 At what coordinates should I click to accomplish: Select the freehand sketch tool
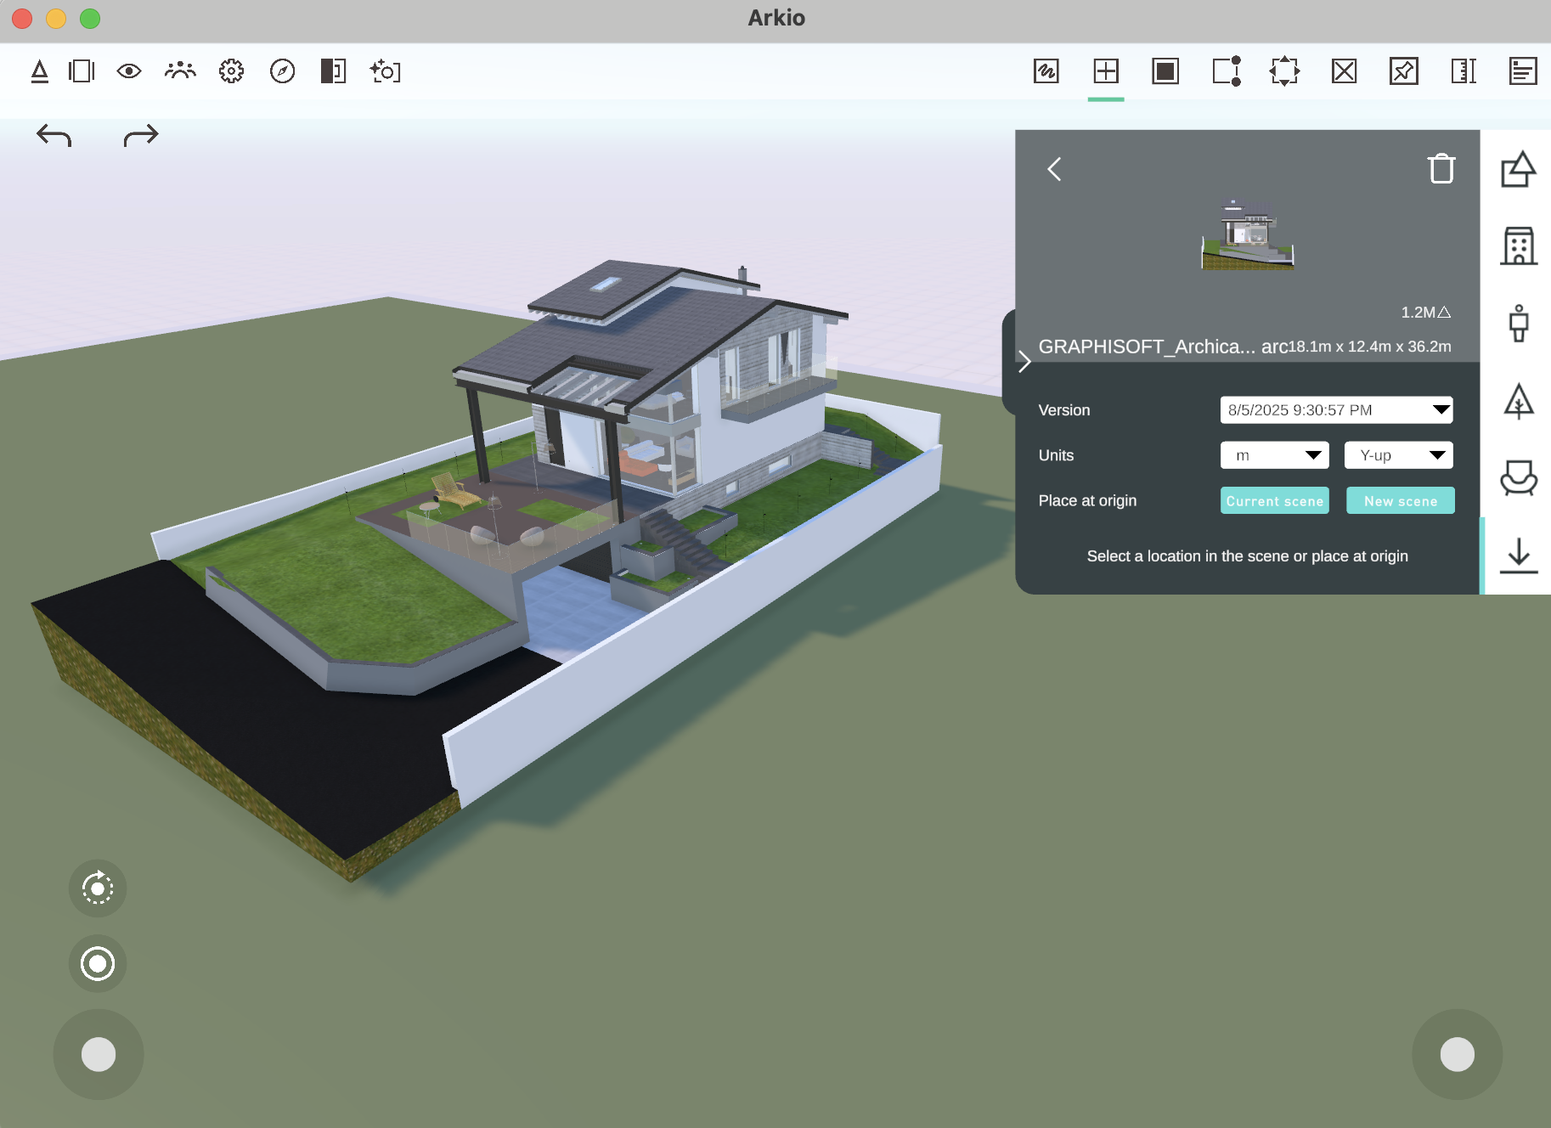coord(1046,72)
